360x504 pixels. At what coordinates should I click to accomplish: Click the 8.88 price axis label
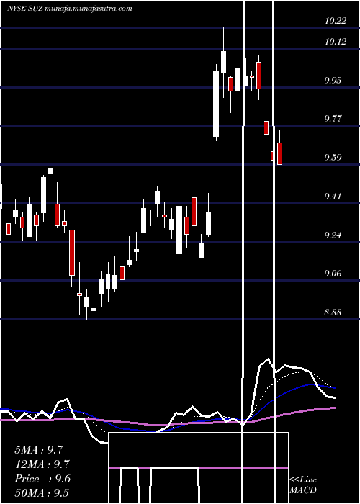click(333, 312)
